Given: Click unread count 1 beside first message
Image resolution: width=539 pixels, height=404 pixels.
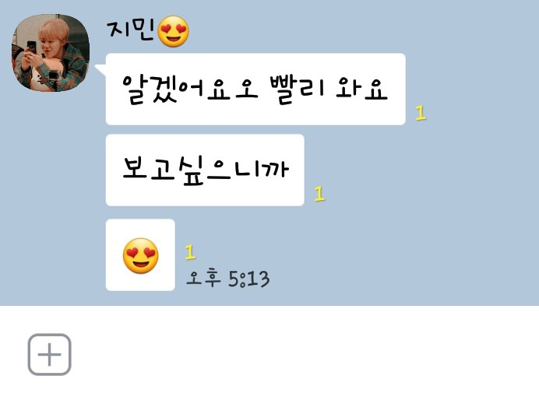Looking at the screenshot, I should (421, 113).
